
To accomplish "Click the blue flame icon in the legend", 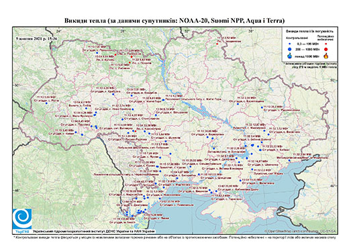I will click(289, 56).
